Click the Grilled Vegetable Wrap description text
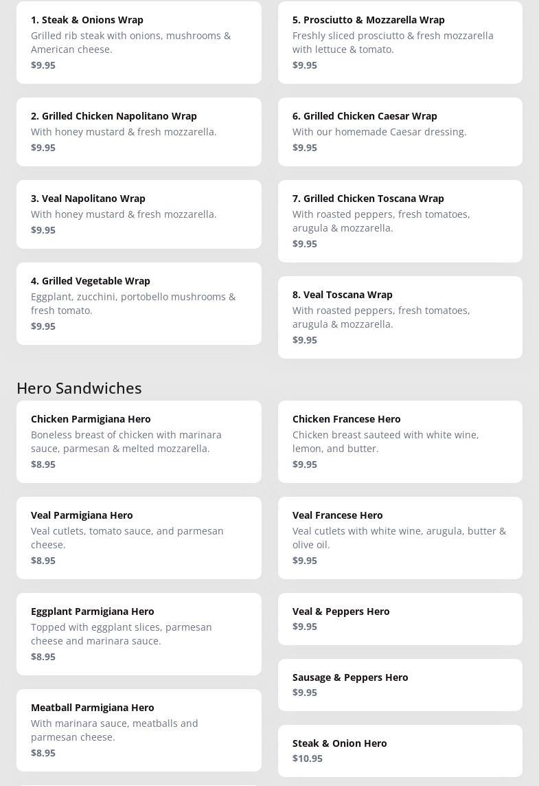This screenshot has width=539, height=786. coord(133,304)
